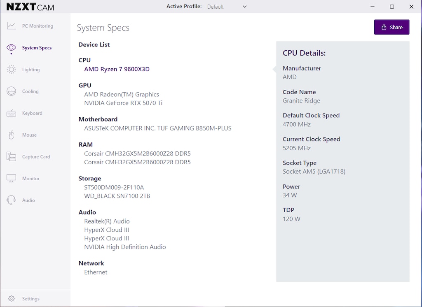The image size is (422, 307).
Task: Click the System Specs page title
Action: coord(103,28)
